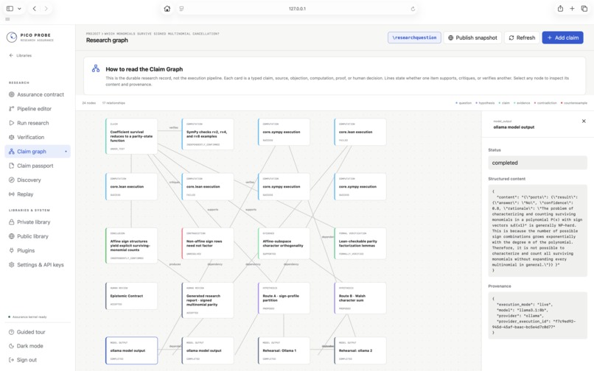Click the Replay icon in sidebar
Screen dimensions: 594x371
point(11,194)
